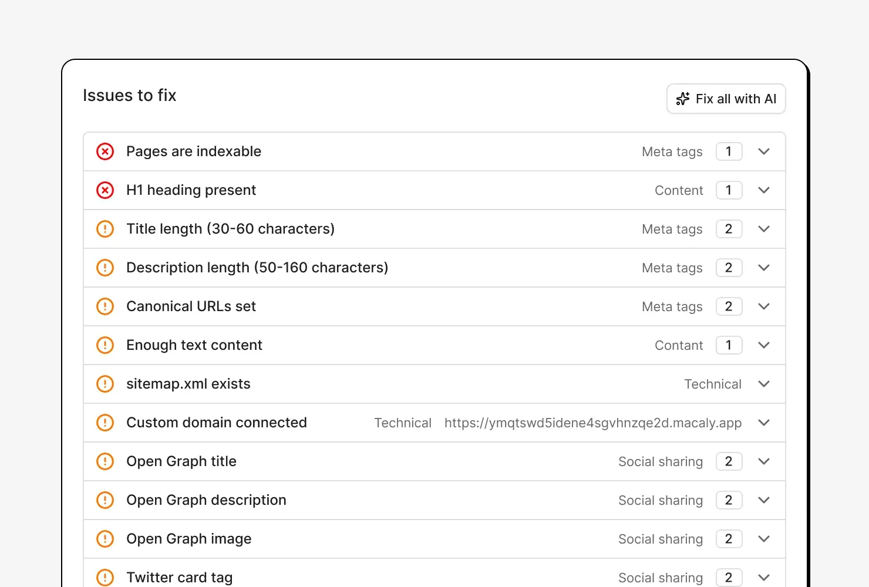Expand the Title length row chevron

coord(764,229)
